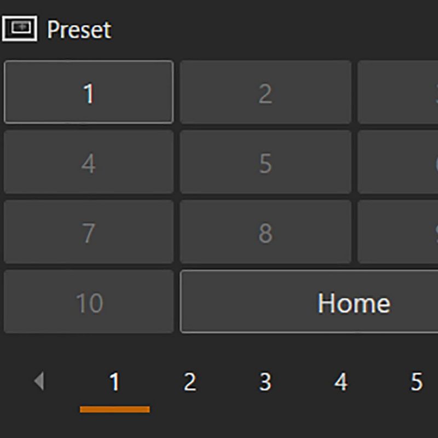Show preset page 4 tab
This screenshot has width=438, height=438.
pyautogui.click(x=341, y=382)
